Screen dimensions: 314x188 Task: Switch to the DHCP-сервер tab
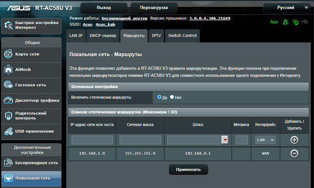(x=103, y=36)
